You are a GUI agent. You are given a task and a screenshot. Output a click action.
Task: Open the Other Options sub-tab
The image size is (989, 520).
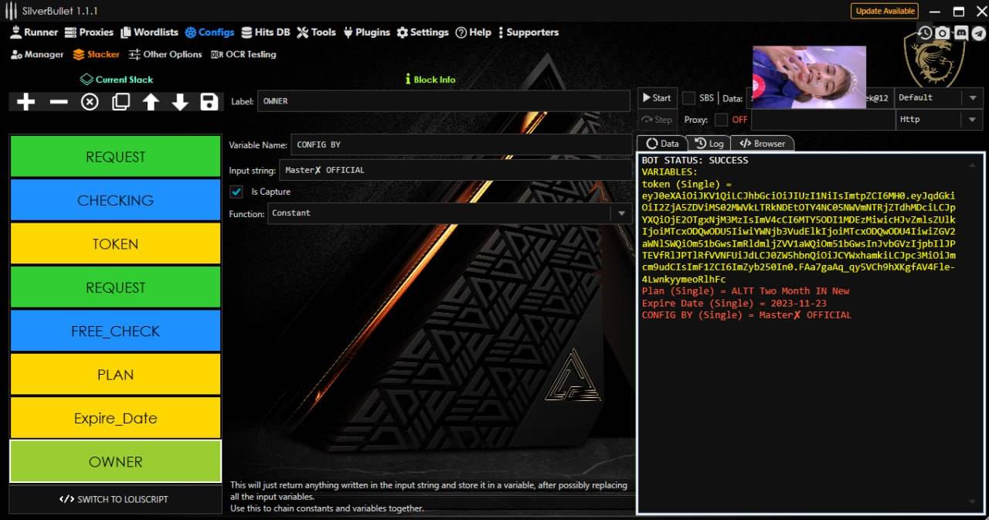pos(165,55)
